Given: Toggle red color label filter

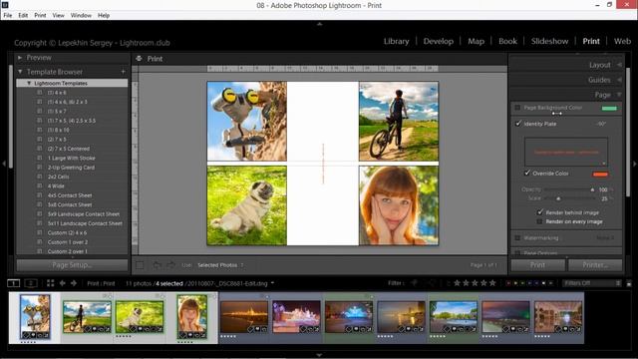Looking at the screenshot, I should click(507, 283).
